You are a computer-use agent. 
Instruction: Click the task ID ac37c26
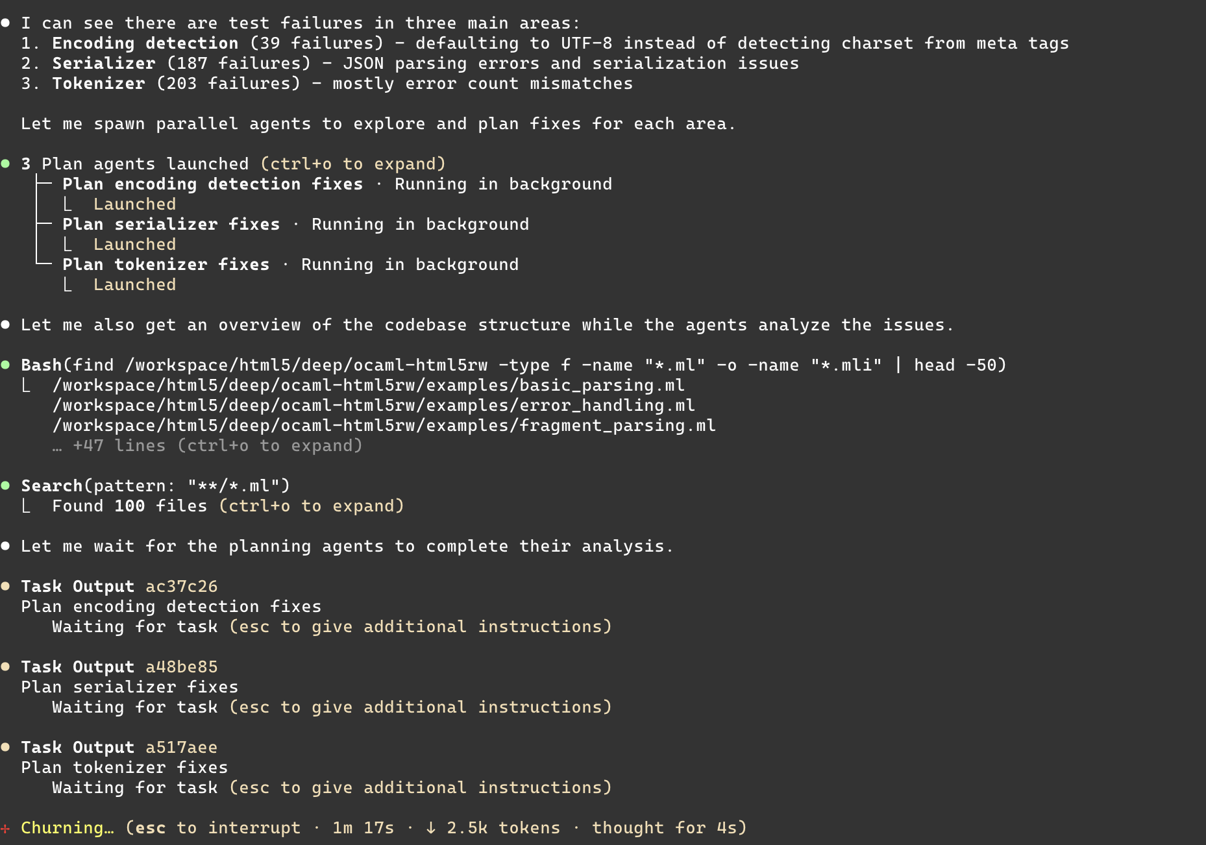(181, 587)
